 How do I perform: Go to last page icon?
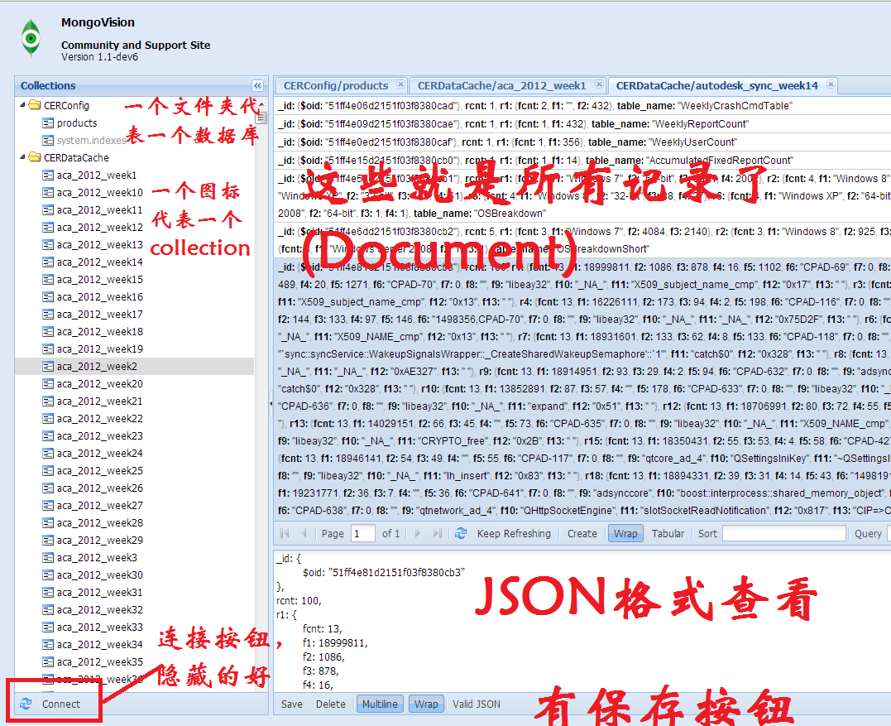point(437,533)
